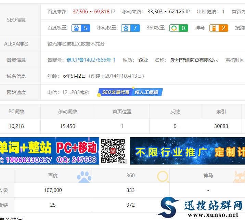
Task: Click the 移动词数 value 15,450
Action: point(68,126)
